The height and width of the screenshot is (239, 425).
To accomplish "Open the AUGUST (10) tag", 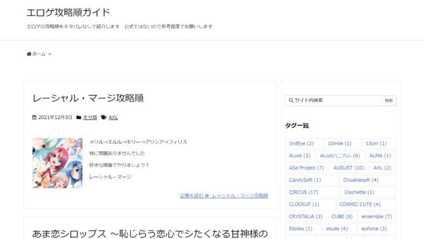I will coord(349,168).
